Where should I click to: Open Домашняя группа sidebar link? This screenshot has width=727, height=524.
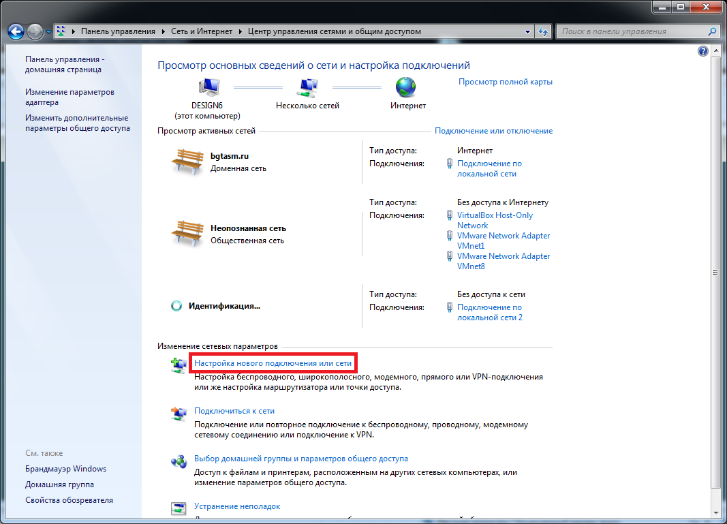pos(59,484)
